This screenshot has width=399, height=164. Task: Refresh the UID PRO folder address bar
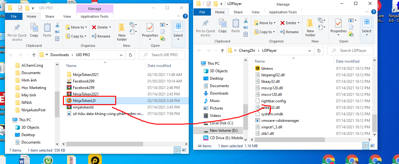click(130, 55)
